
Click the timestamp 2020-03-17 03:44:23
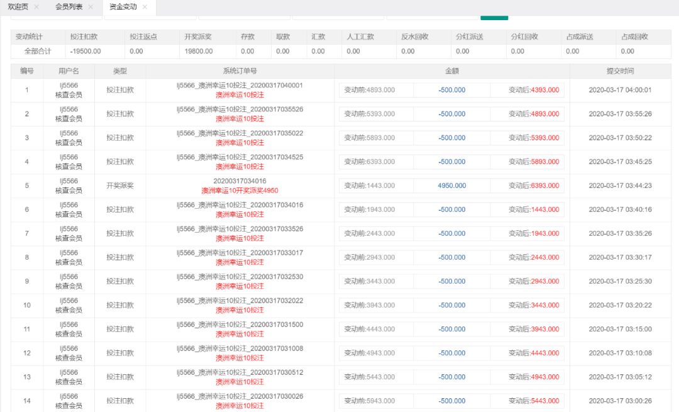click(x=620, y=186)
